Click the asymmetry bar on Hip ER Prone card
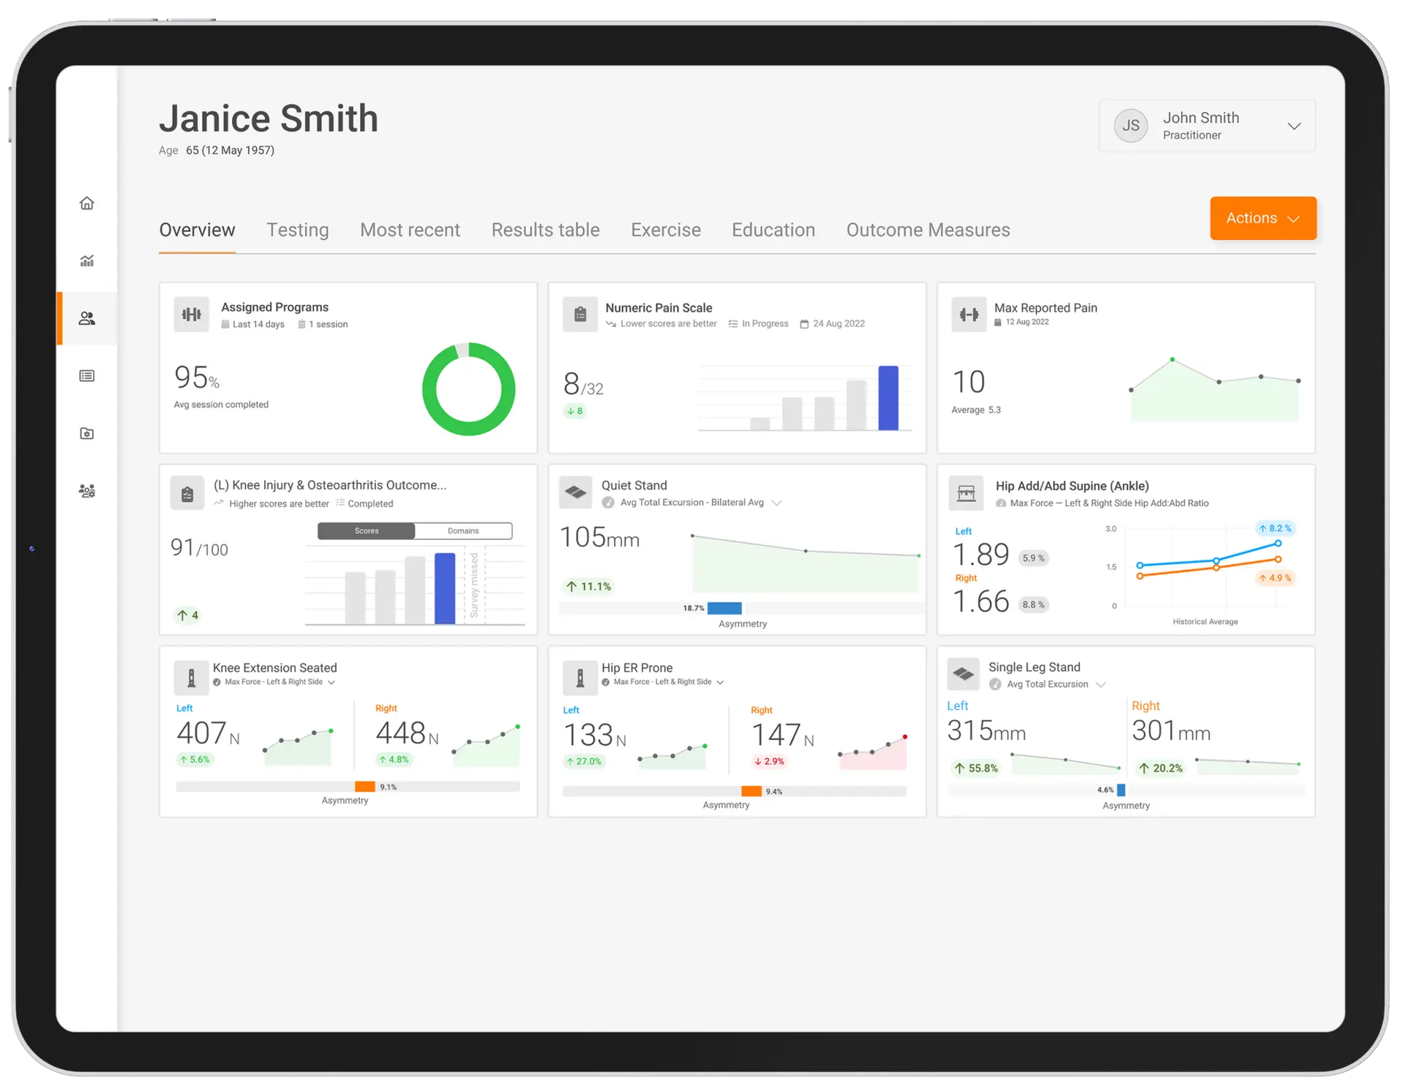The height and width of the screenshot is (1091, 1405). click(x=752, y=790)
